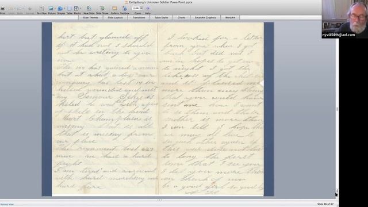The width and height of the screenshot is (368, 207).
Task: Click the Shapes toolbar icon
Action: pos(60,9)
